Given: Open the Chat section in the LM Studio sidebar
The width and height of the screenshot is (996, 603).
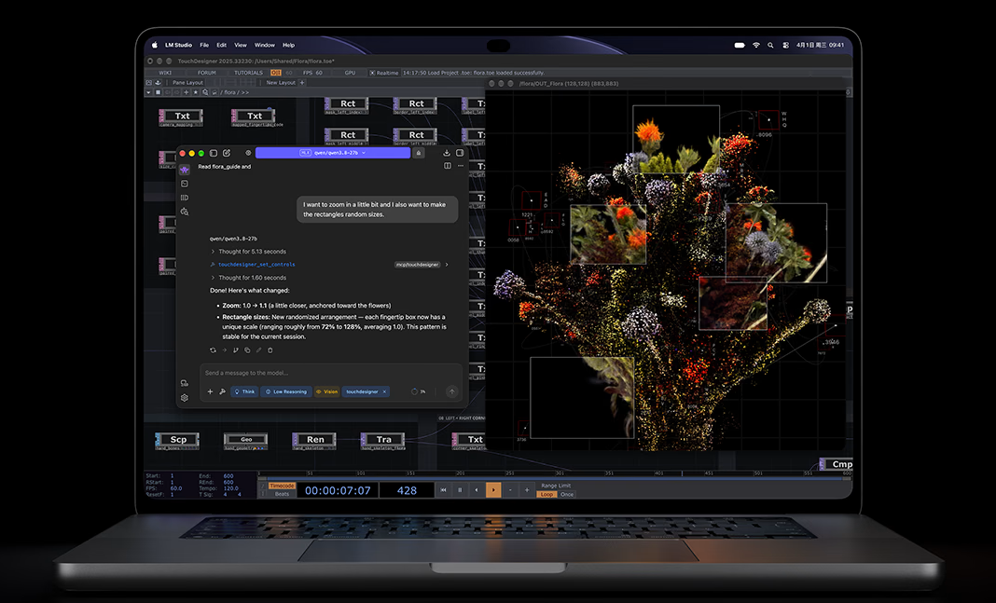Looking at the screenshot, I should (185, 170).
